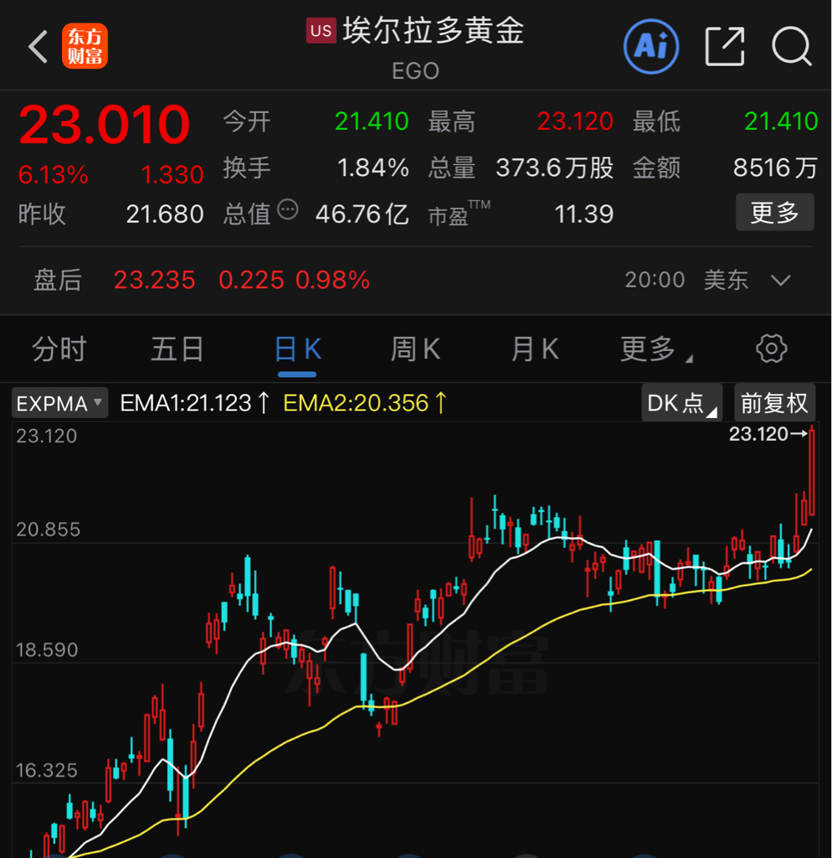Tap the 0.98% after-hours change
This screenshot has height=858, width=832.
coord(332,280)
